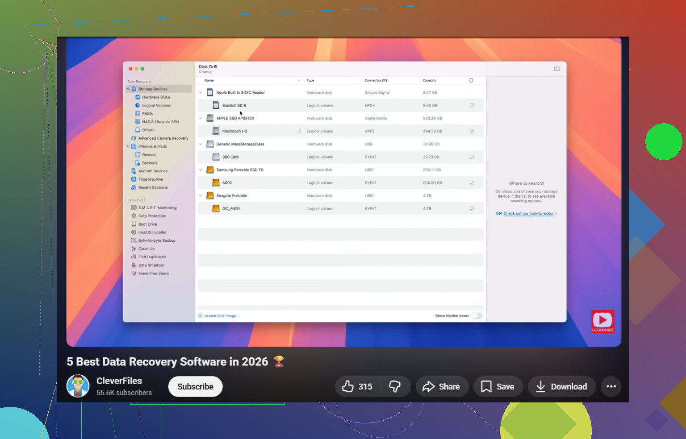Share the video
The width and height of the screenshot is (686, 439).
point(442,387)
